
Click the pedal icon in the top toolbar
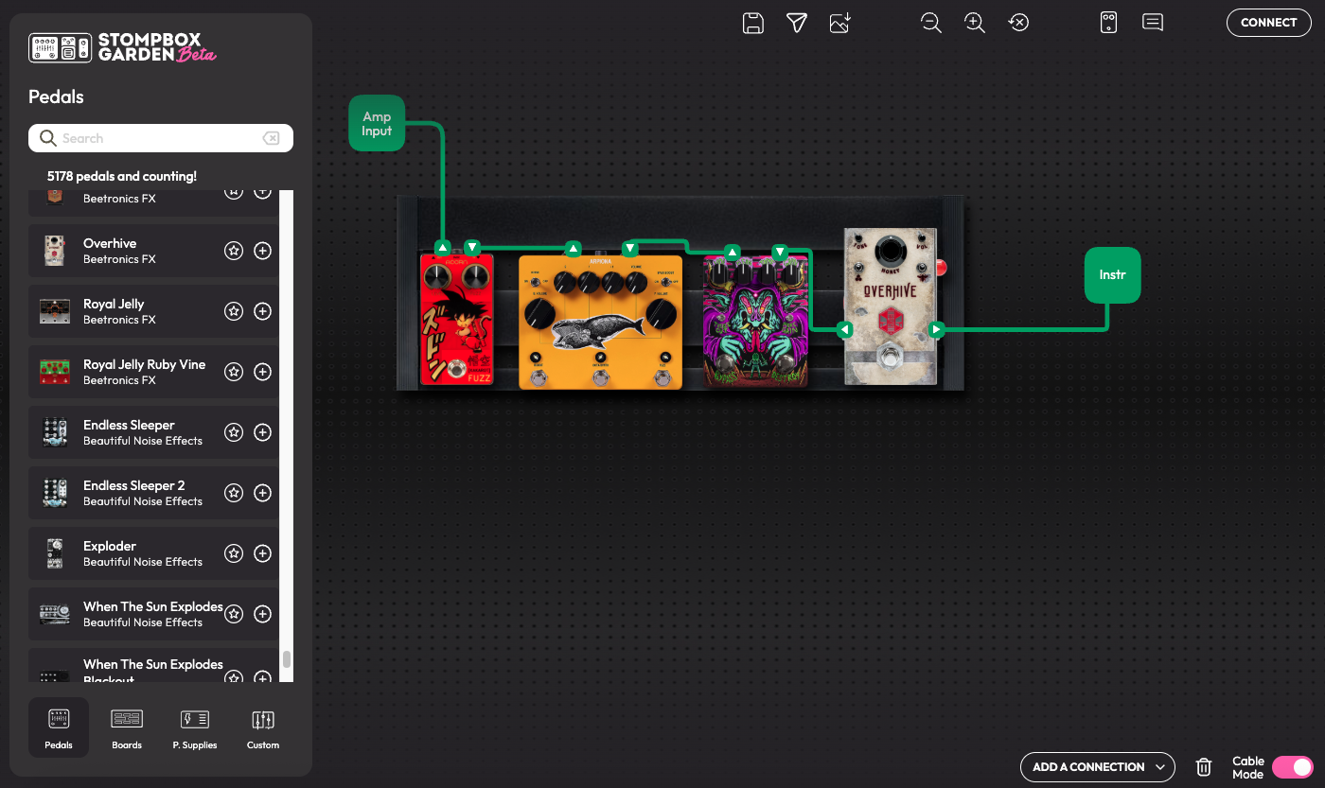click(x=1109, y=24)
